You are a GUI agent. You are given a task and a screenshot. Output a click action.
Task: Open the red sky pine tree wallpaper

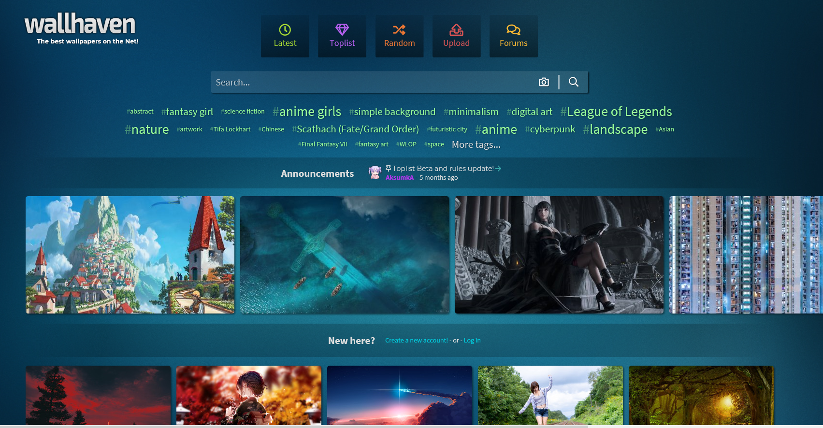pyautogui.click(x=98, y=395)
